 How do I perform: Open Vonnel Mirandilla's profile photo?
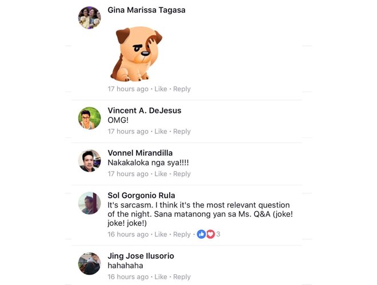pyautogui.click(x=90, y=161)
